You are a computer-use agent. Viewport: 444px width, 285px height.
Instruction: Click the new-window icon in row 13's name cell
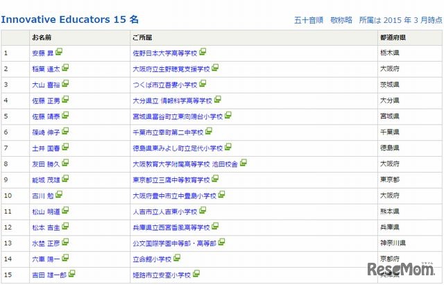[x=65, y=242]
